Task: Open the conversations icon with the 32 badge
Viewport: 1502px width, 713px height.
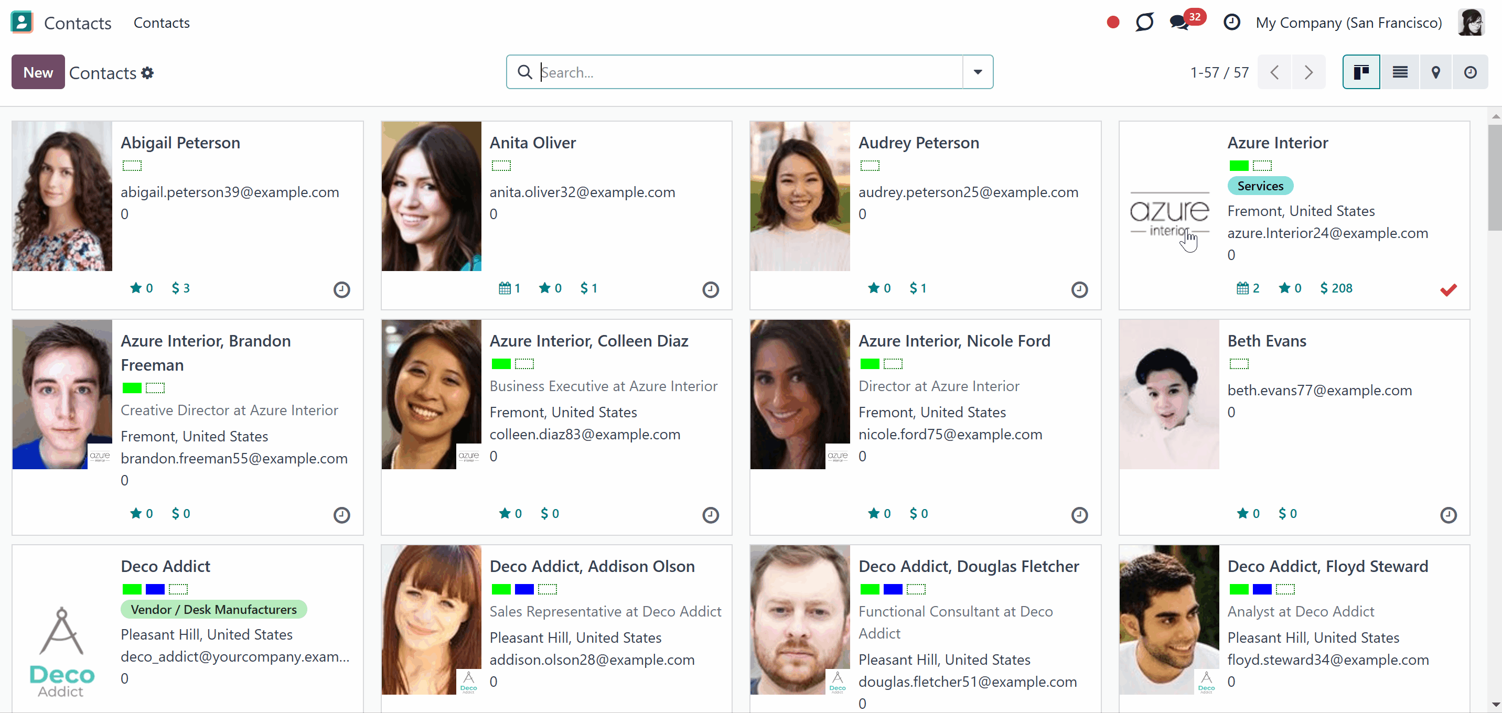Action: tap(1179, 23)
